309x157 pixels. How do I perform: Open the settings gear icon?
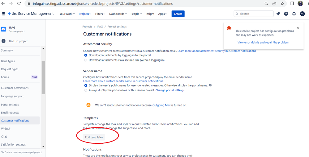(x=294, y=14)
